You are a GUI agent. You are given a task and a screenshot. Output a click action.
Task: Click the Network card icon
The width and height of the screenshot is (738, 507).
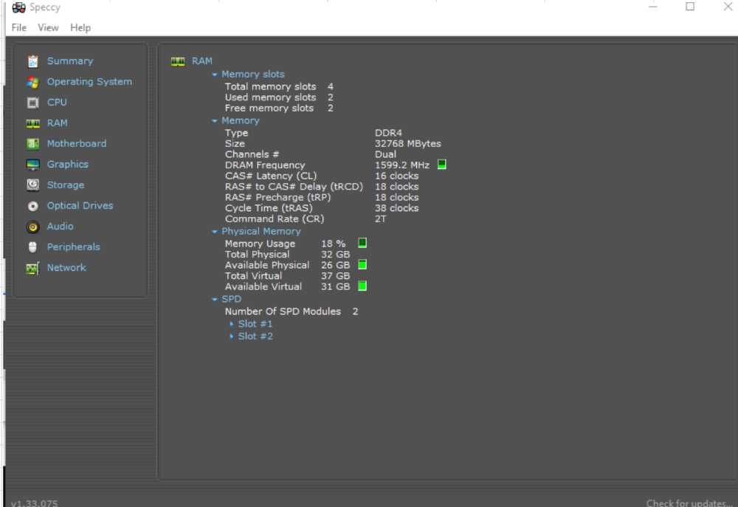(x=32, y=269)
